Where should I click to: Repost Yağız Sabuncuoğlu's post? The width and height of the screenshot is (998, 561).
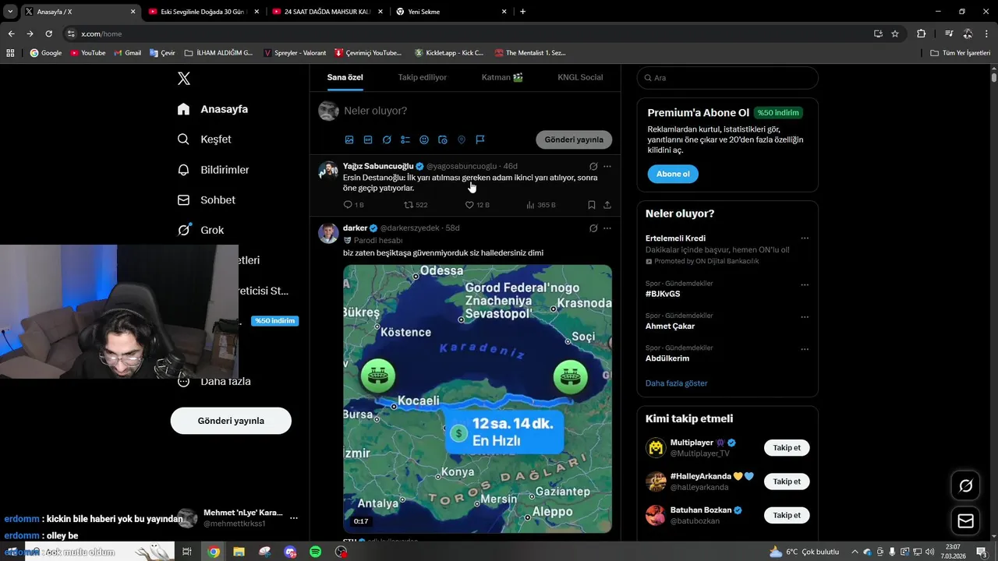(416, 205)
